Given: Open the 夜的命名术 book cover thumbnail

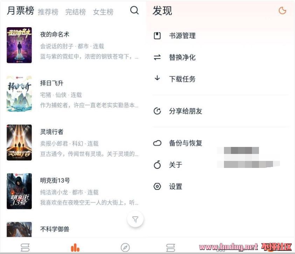Looking at the screenshot, I should tap(19, 45).
